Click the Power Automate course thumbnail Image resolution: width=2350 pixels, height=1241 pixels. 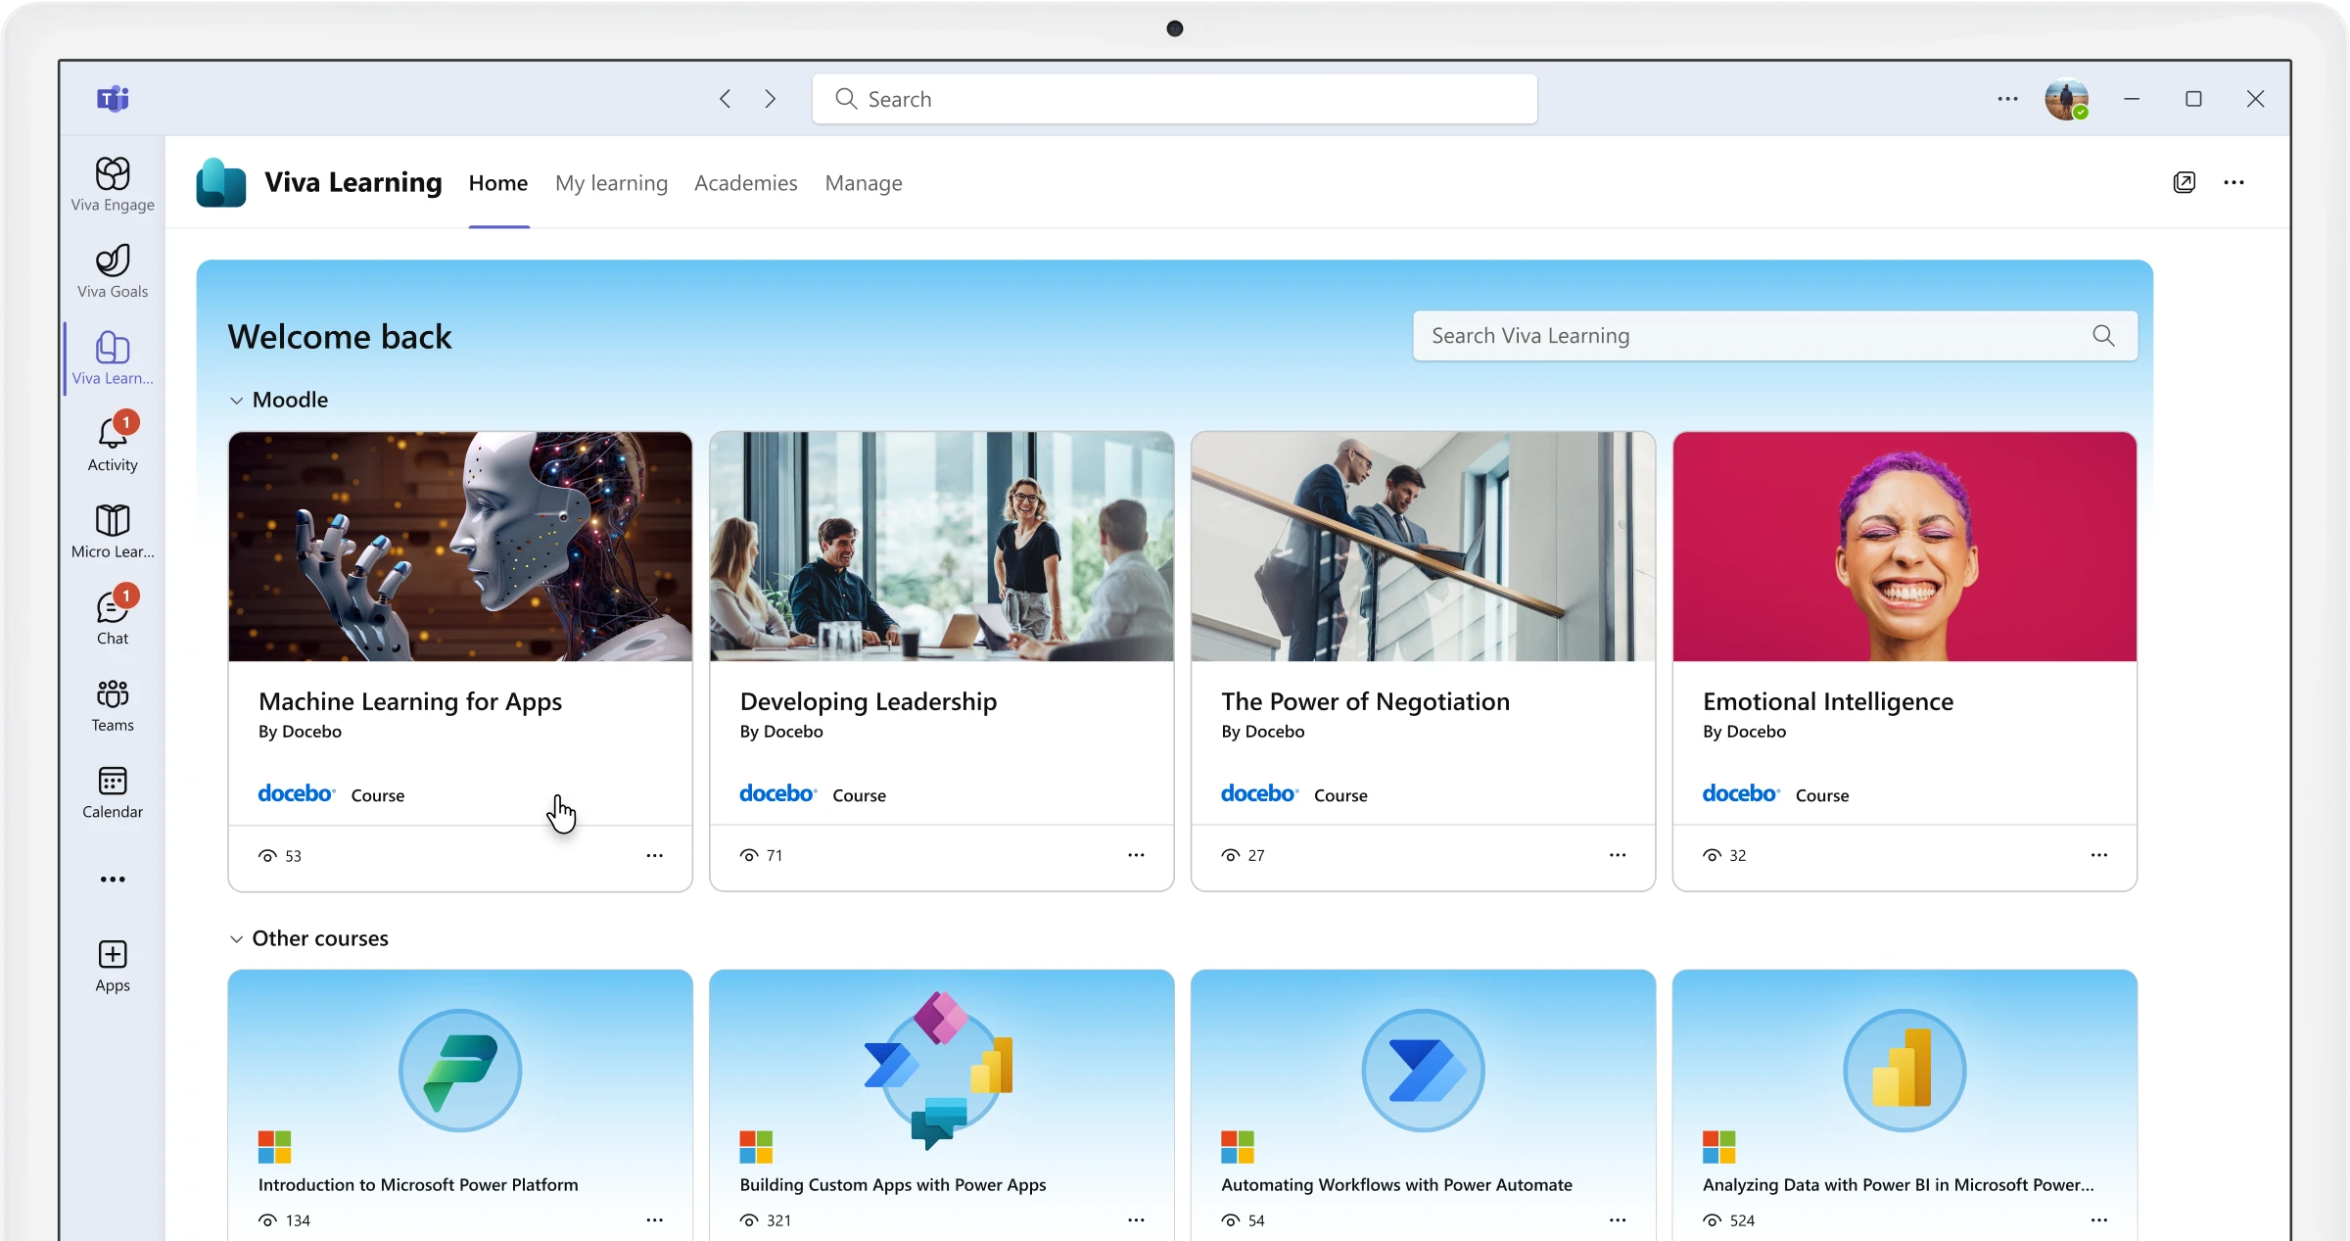tap(1423, 1071)
